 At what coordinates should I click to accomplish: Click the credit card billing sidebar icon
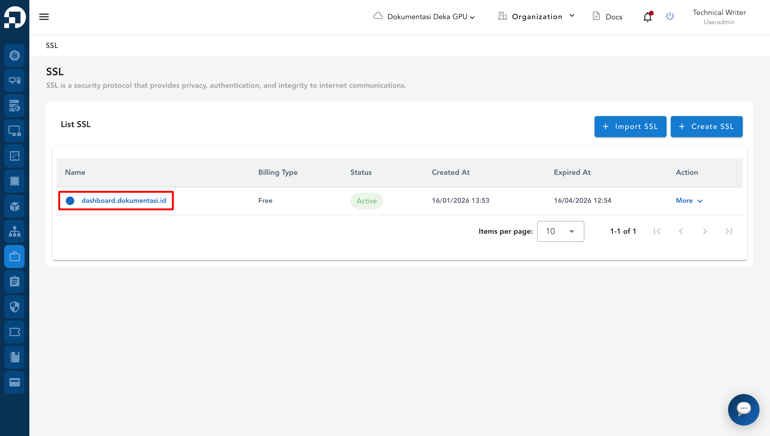coord(14,382)
